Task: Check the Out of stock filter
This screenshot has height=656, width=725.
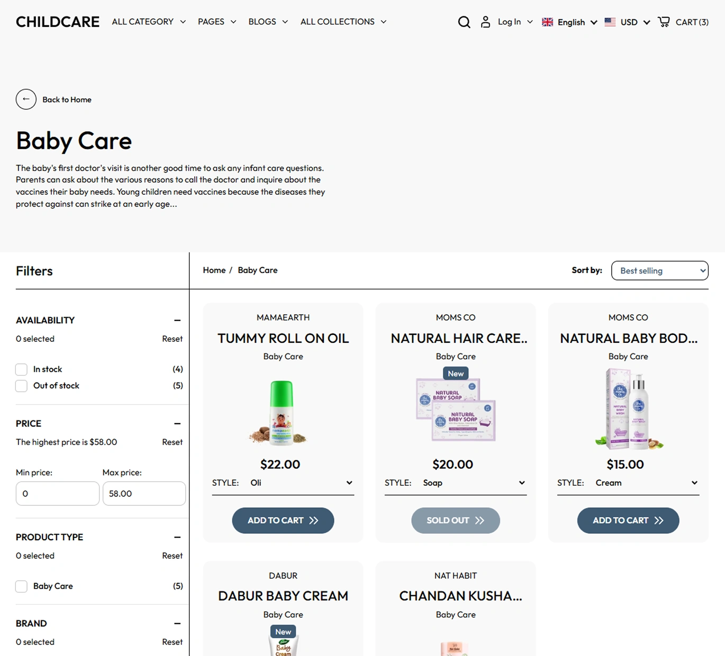Action: [x=21, y=386]
